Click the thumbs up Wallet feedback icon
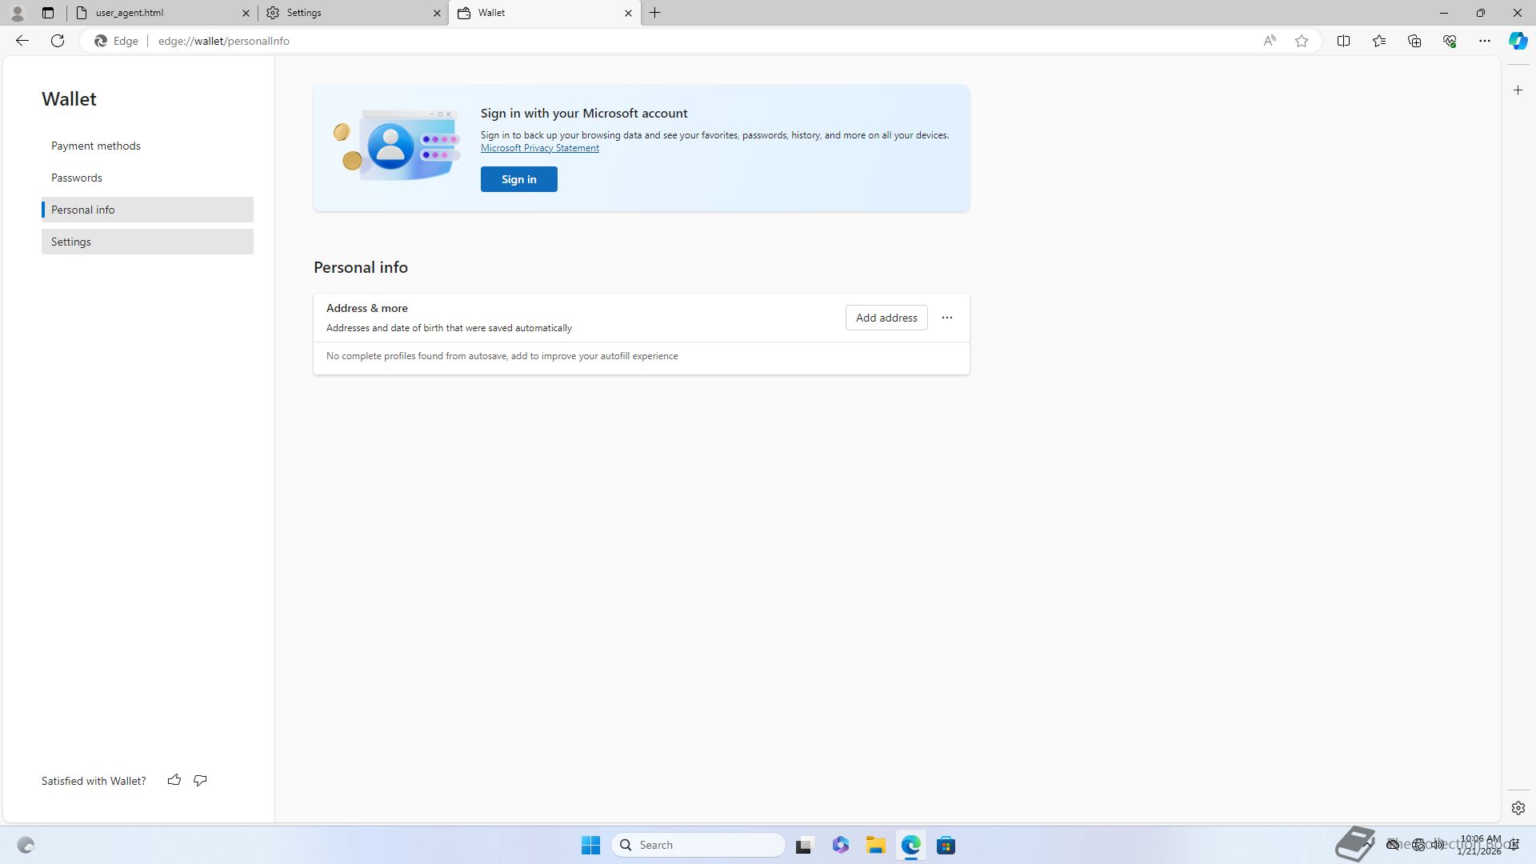Screen dimensions: 1536x864 pos(174,780)
